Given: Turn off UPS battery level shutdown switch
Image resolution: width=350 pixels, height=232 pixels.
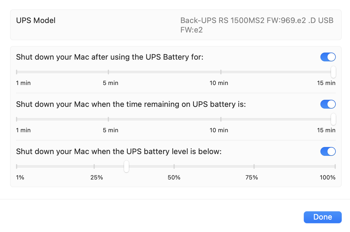Looking at the screenshot, I should click(x=328, y=151).
